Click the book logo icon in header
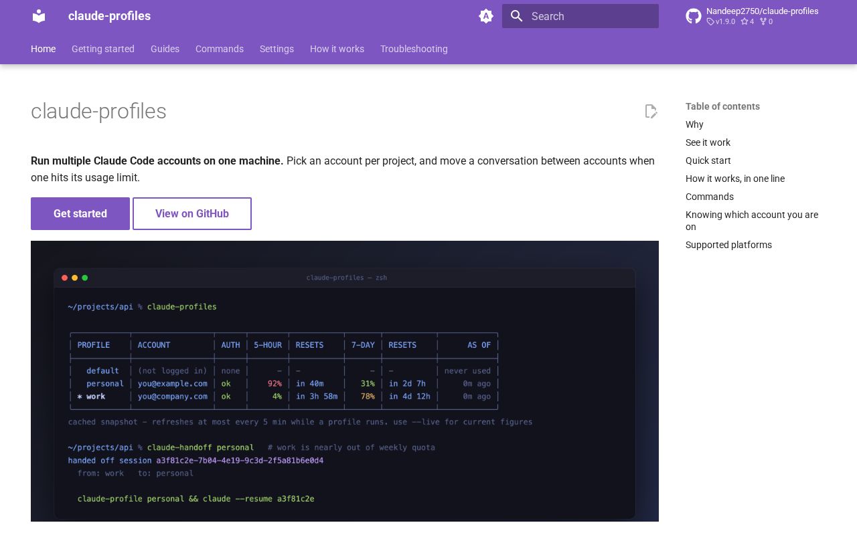The image size is (857, 535). coord(39,16)
